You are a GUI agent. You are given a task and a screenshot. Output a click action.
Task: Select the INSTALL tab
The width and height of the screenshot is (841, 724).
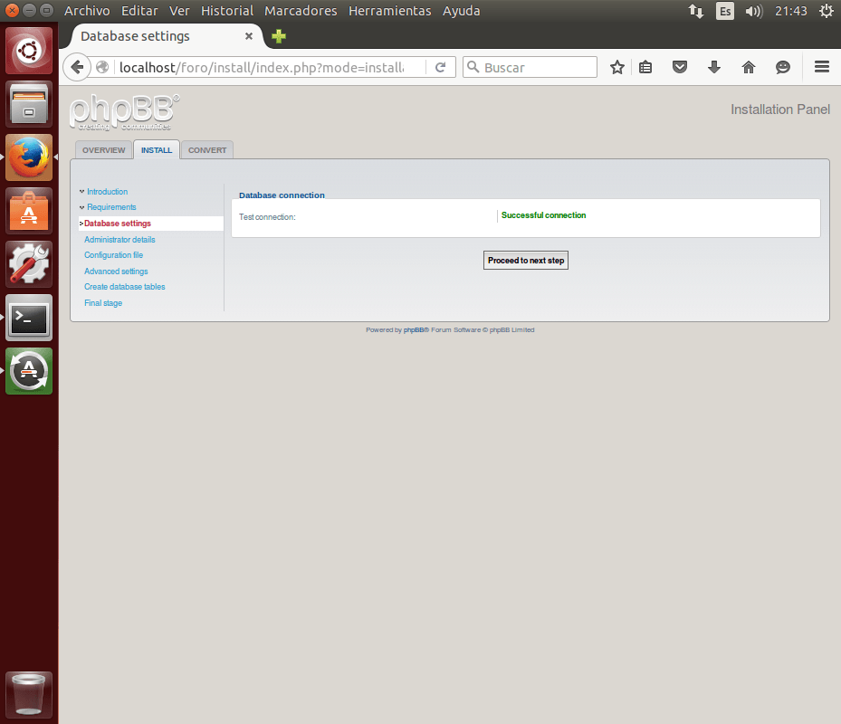click(x=157, y=150)
